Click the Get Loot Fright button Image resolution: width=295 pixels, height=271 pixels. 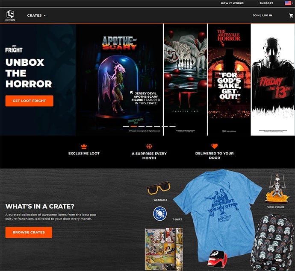coord(29,101)
